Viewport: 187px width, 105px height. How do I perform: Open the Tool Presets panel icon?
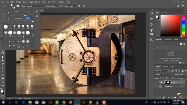[152, 40]
